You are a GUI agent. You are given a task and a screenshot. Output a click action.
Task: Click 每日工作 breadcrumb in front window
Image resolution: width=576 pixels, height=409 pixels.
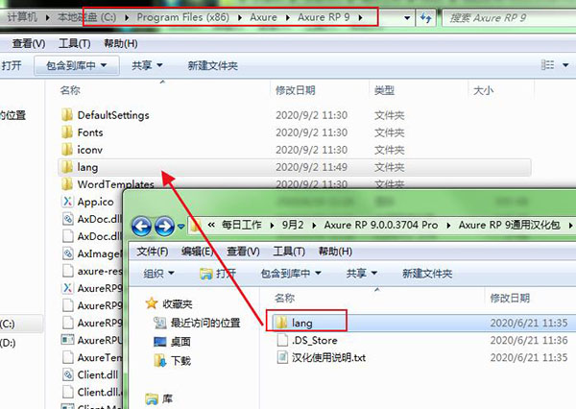click(x=241, y=225)
